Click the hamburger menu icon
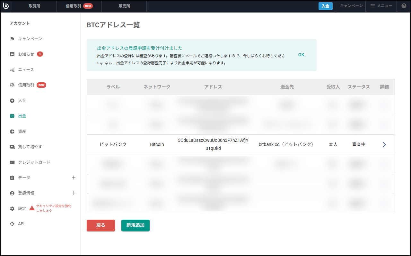 [x=373, y=6]
